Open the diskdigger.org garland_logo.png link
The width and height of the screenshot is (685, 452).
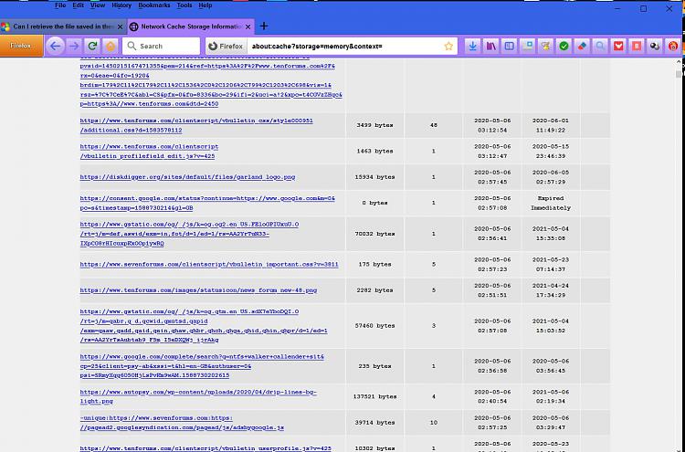coord(187,177)
